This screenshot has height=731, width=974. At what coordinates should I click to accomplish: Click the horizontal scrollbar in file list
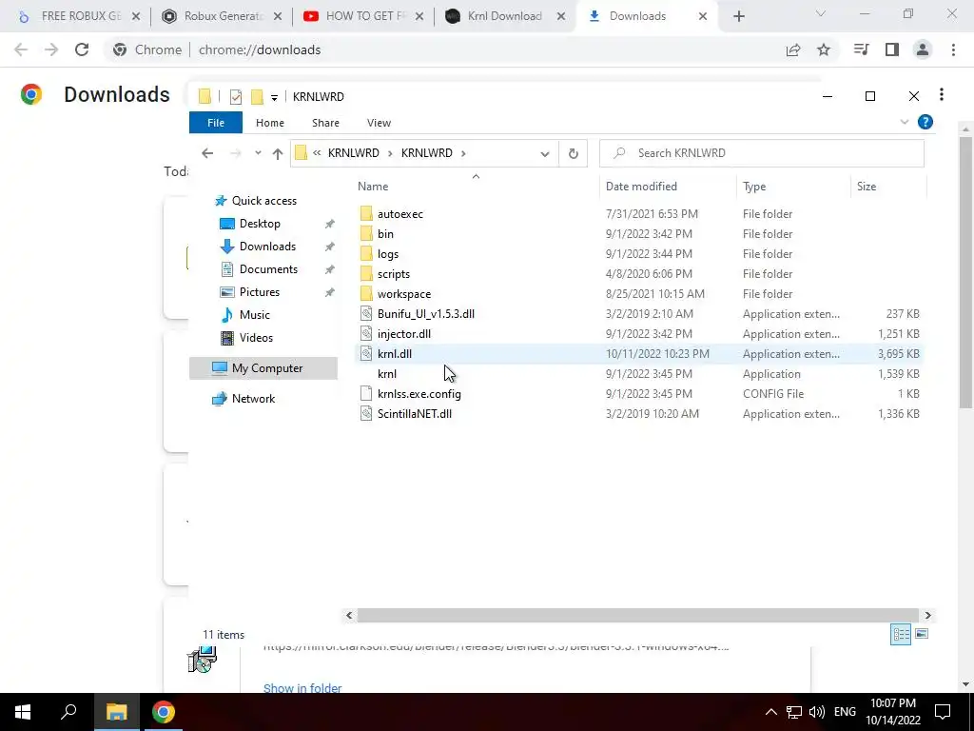637,616
